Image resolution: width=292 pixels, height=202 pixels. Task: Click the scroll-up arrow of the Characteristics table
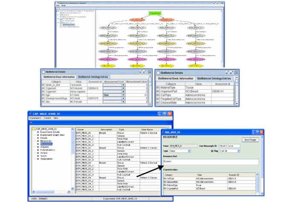[x=257, y=174]
